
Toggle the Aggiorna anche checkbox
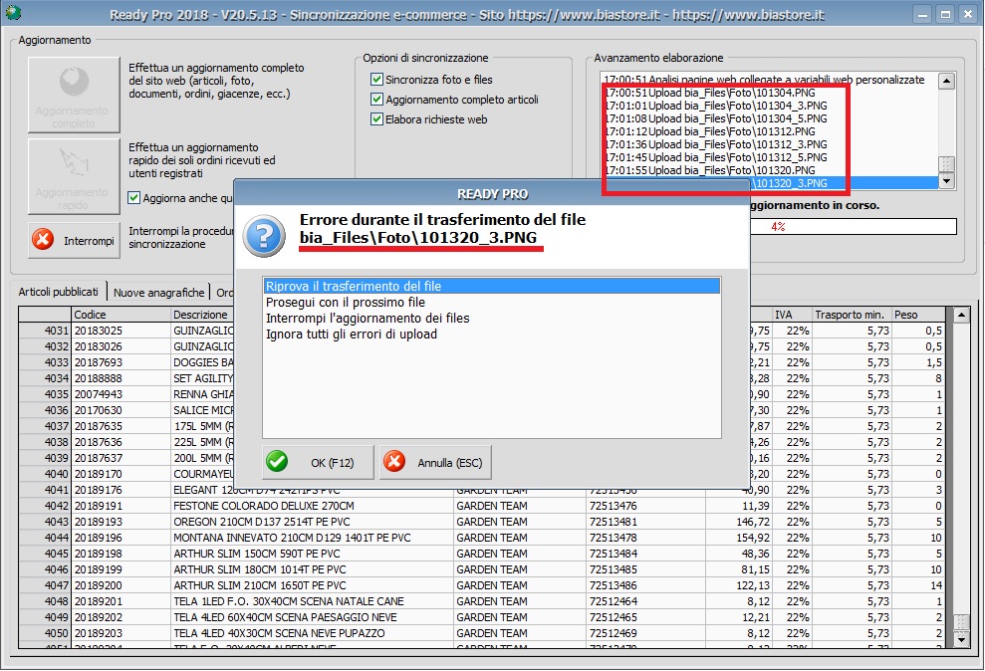[x=133, y=198]
